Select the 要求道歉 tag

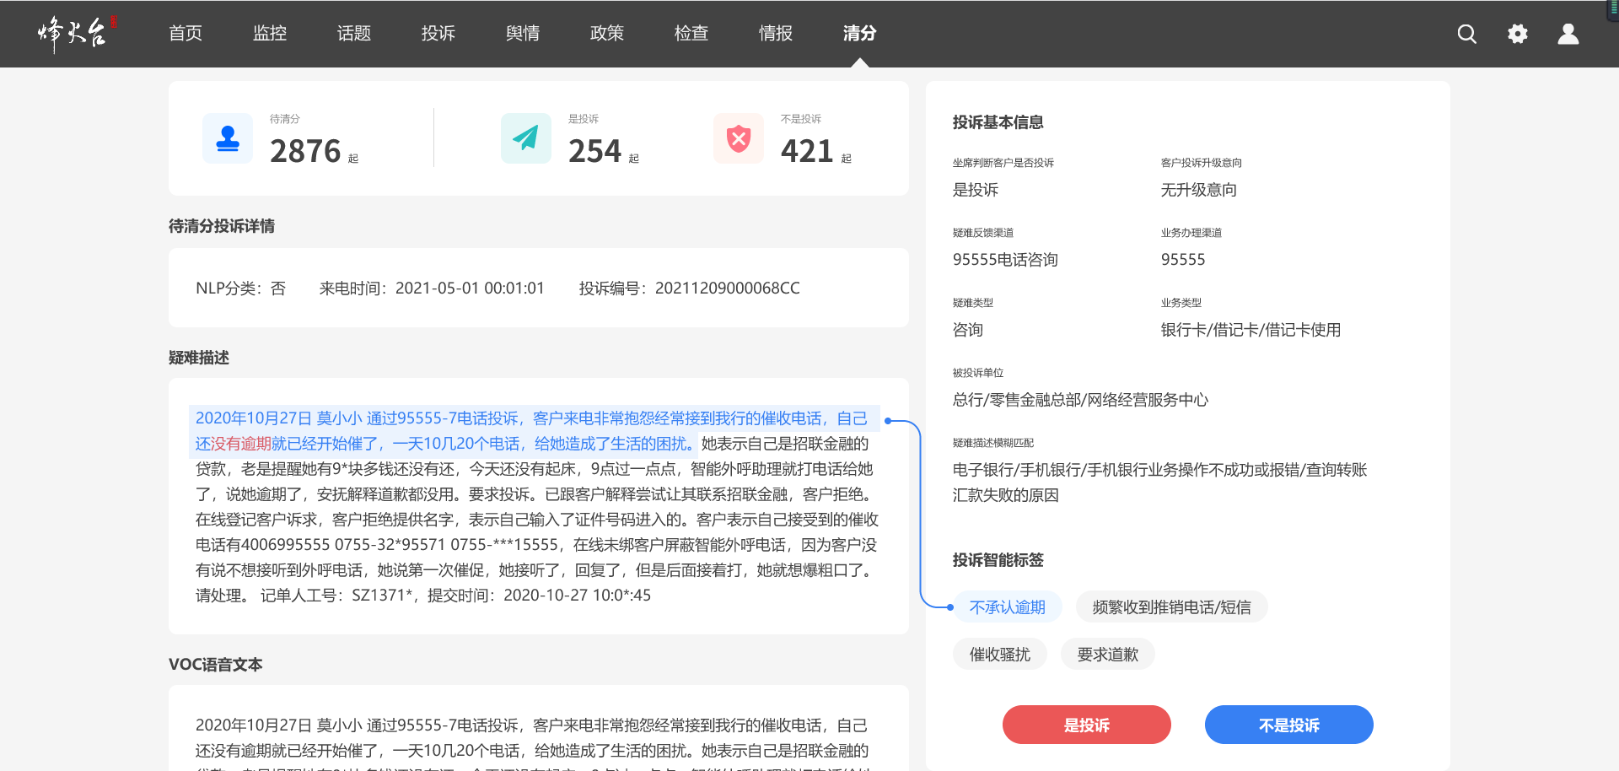pyautogui.click(x=1107, y=655)
